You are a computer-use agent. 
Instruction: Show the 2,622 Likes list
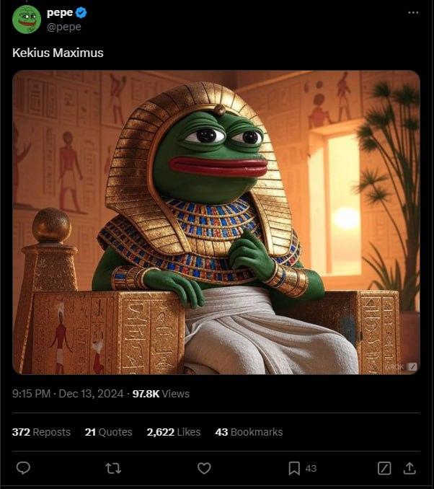click(174, 432)
